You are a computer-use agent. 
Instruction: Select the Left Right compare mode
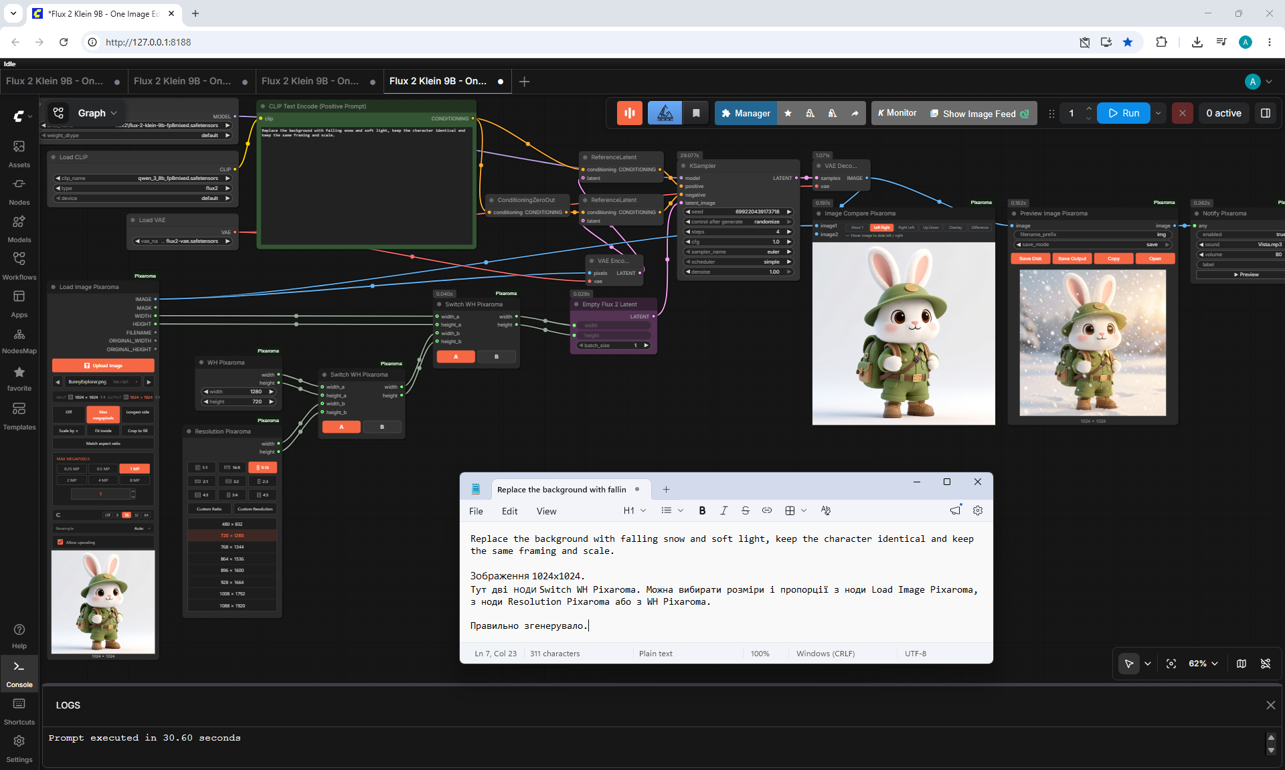pos(881,227)
